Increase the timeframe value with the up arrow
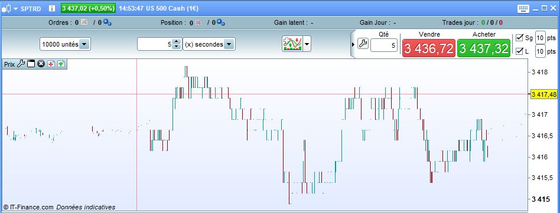This screenshot has width=560, height=213. [x=177, y=42]
